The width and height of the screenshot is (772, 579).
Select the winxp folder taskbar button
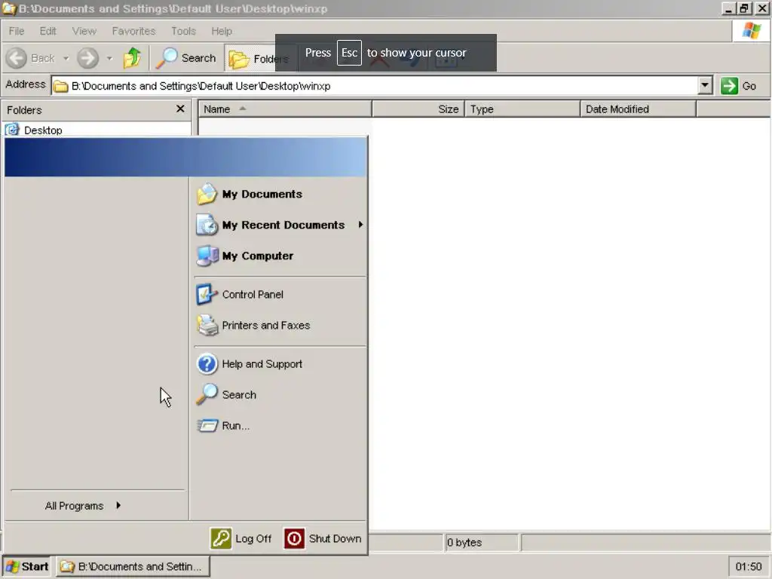133,566
